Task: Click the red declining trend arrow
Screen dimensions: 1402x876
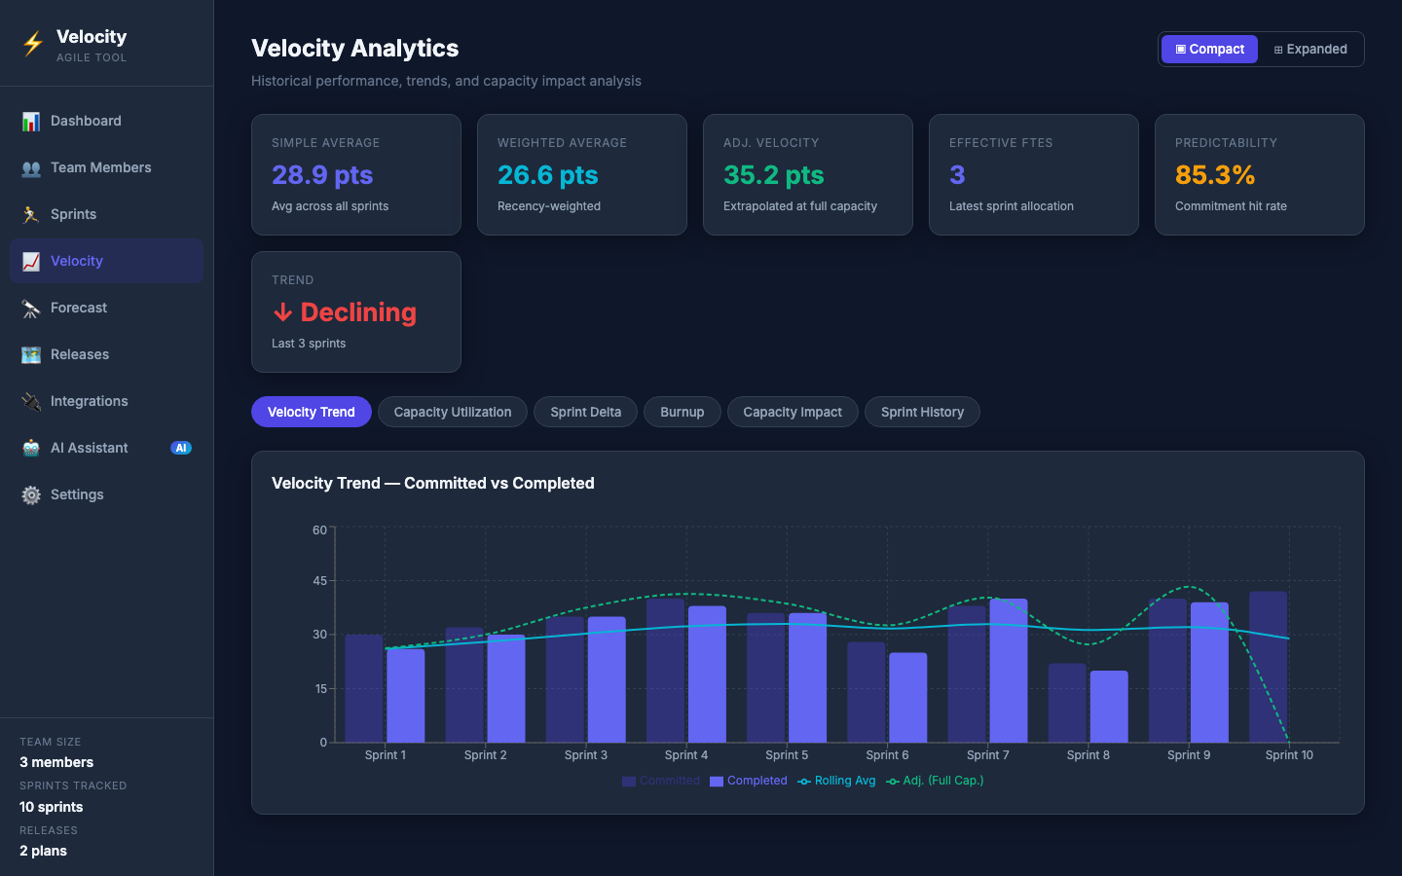Action: (x=283, y=312)
